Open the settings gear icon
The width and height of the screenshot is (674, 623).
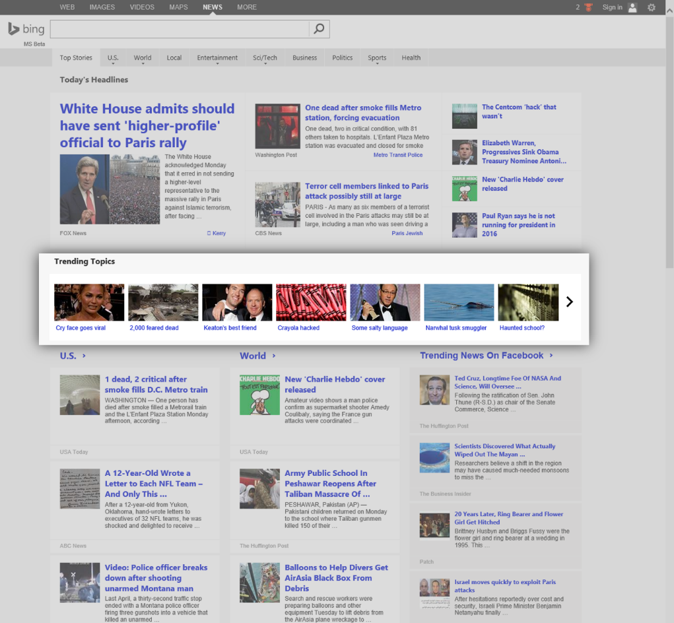pyautogui.click(x=653, y=7)
